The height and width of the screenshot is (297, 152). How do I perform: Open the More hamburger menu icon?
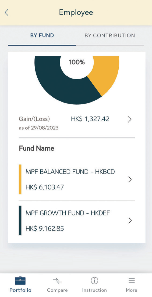[132, 281]
